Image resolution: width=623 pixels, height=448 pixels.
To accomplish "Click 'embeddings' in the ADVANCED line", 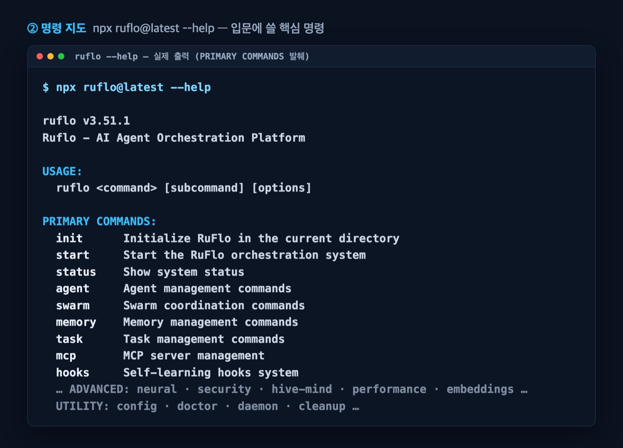I will 480,389.
